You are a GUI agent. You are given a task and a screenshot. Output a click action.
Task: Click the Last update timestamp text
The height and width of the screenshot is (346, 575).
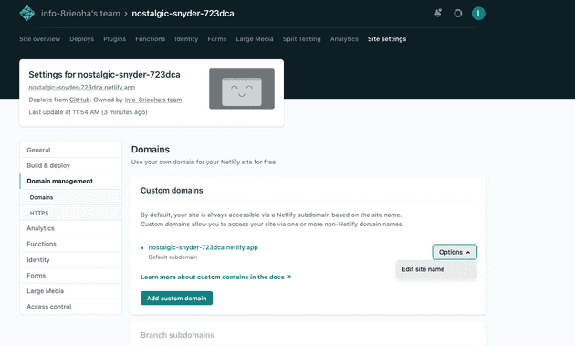[x=88, y=112]
